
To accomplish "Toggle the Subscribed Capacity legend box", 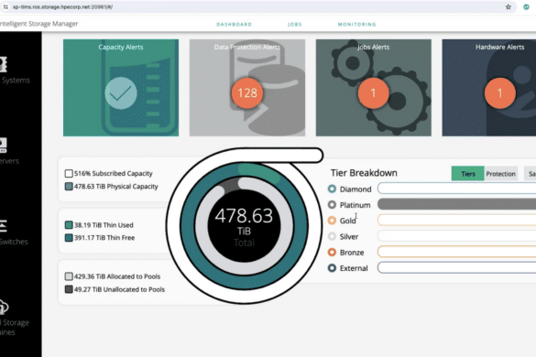I will point(69,174).
